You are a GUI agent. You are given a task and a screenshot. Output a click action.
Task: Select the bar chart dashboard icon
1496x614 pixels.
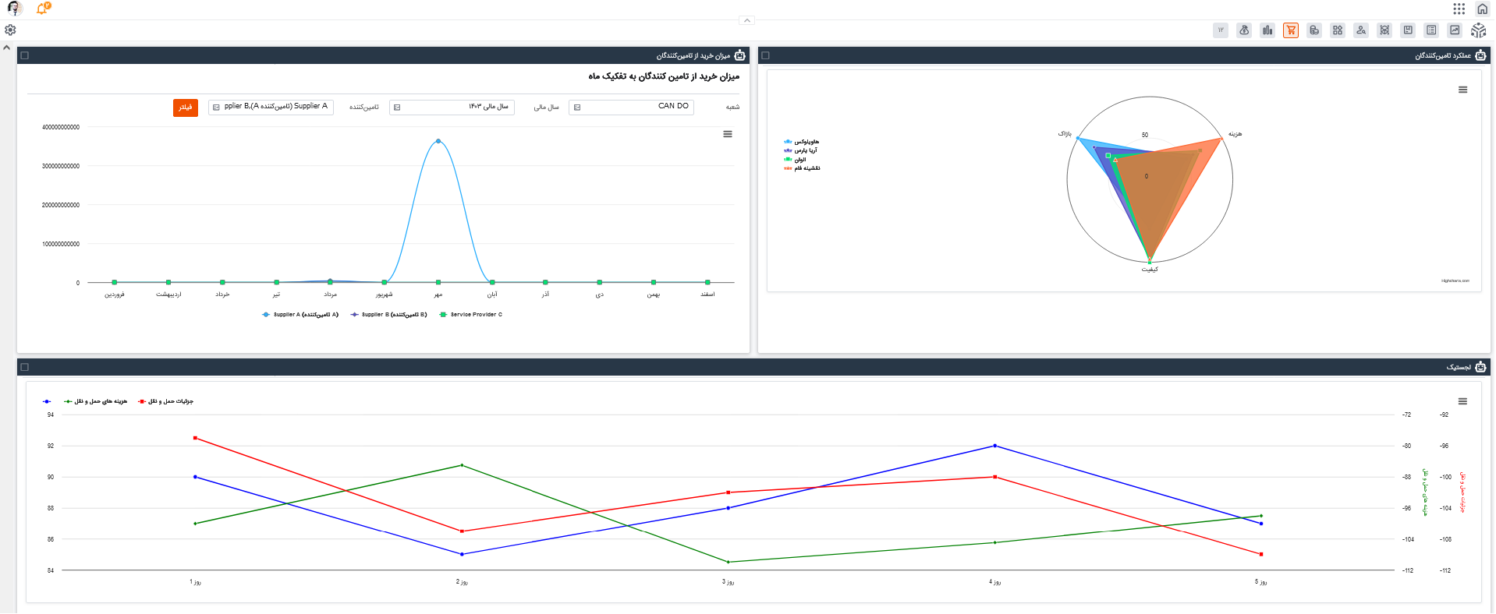click(1267, 30)
